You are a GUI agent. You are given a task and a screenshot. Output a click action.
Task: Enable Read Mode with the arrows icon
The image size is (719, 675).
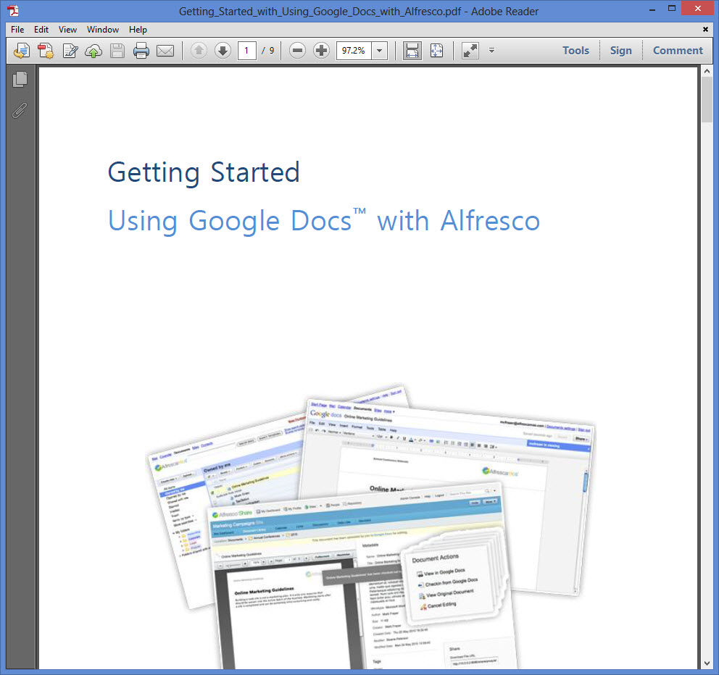[470, 51]
